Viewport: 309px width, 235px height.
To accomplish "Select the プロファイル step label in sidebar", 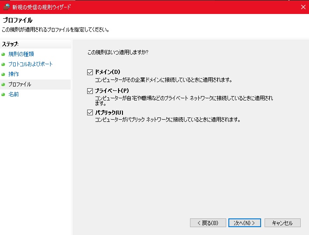I will (x=20, y=84).
